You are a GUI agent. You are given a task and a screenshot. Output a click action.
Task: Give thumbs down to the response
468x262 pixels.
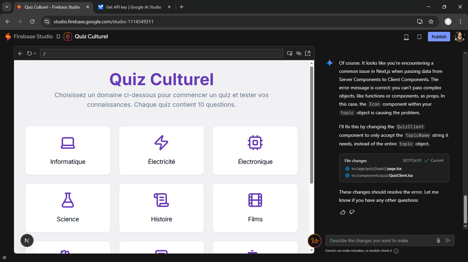352,212
